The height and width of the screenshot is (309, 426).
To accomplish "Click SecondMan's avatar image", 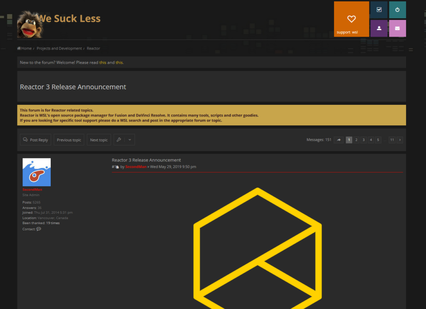I will click(x=37, y=172).
